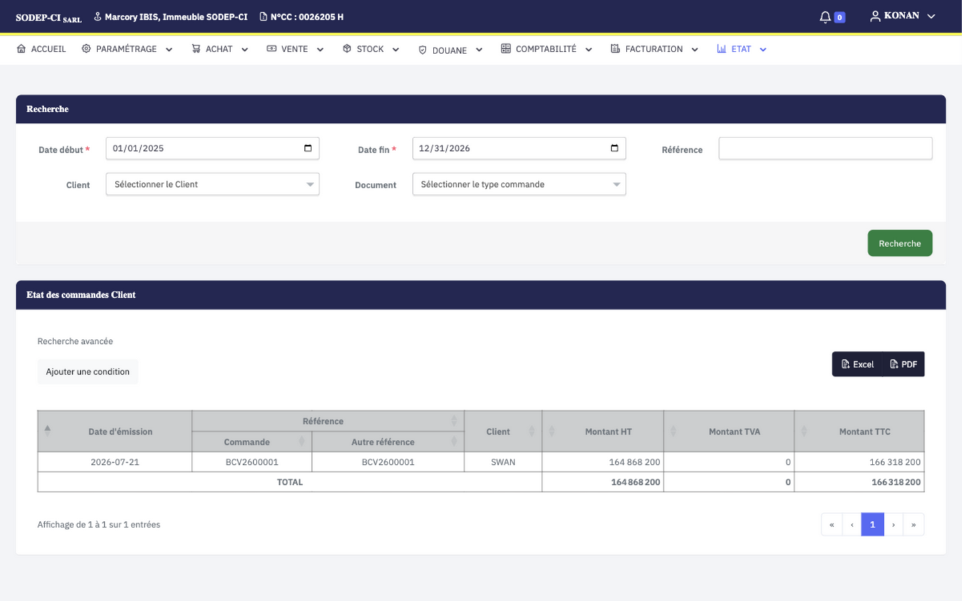Open the Sélectionner le Client dropdown
Image resolution: width=962 pixels, height=601 pixels.
[212, 184]
